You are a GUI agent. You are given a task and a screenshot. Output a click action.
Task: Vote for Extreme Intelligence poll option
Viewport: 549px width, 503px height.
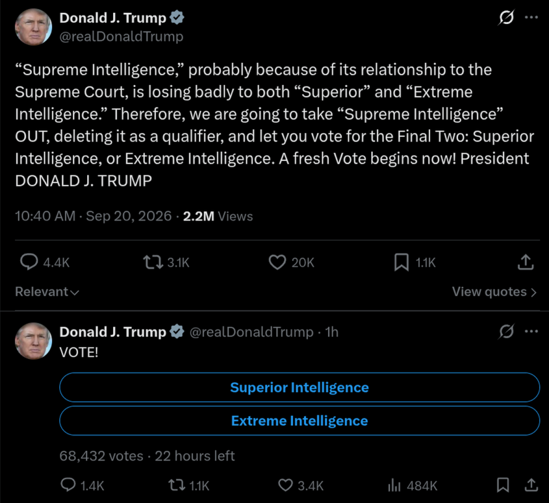click(300, 421)
